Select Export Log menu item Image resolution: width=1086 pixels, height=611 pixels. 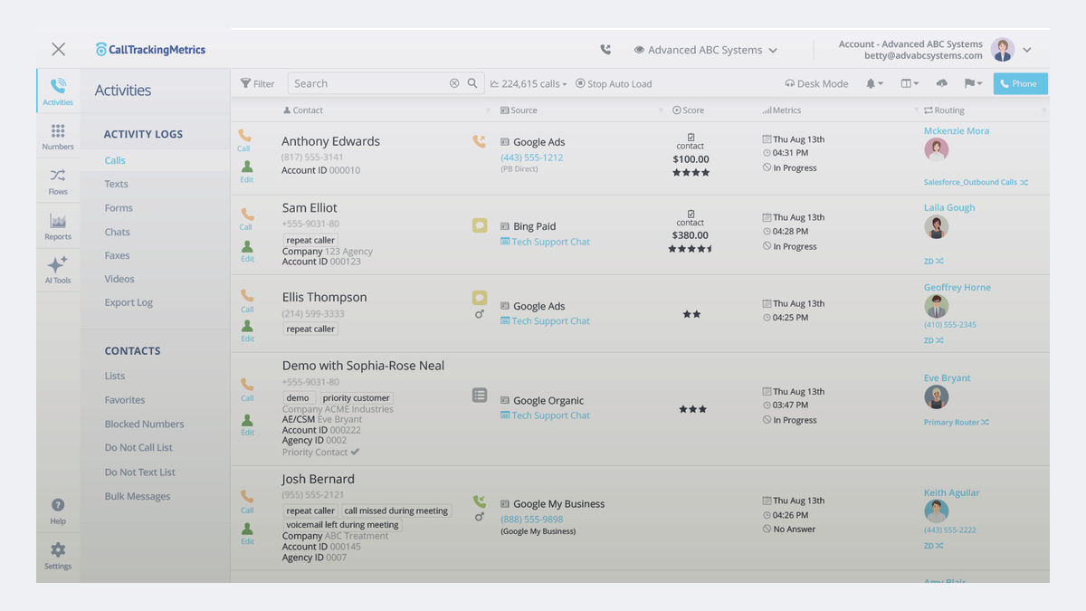click(x=129, y=302)
